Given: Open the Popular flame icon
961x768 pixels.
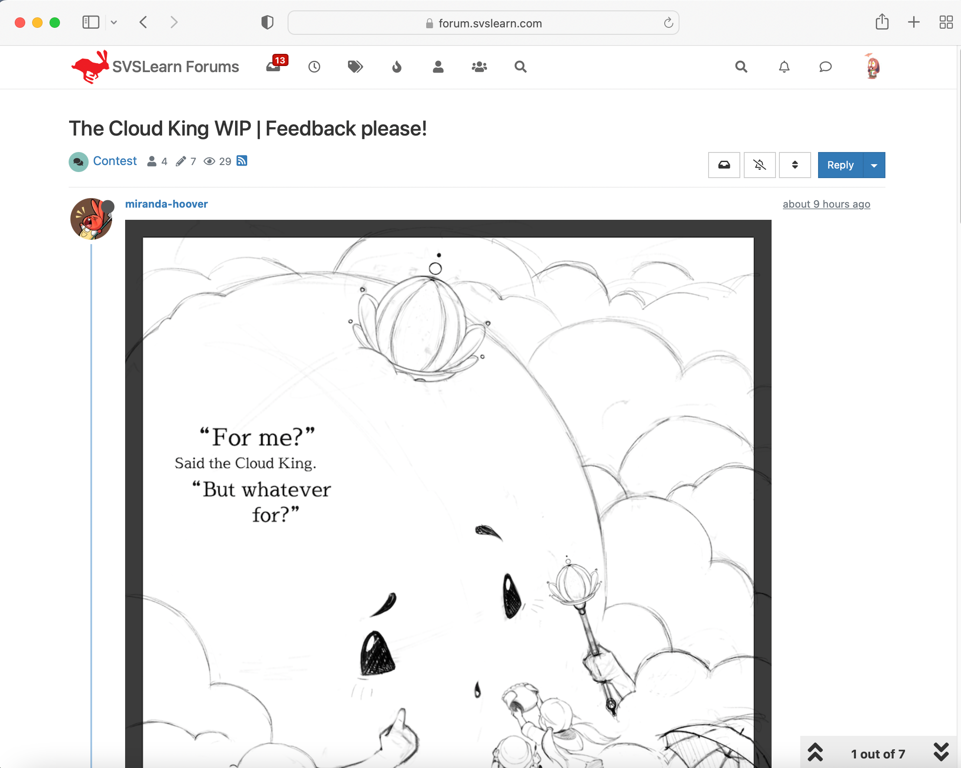Looking at the screenshot, I should coord(397,67).
